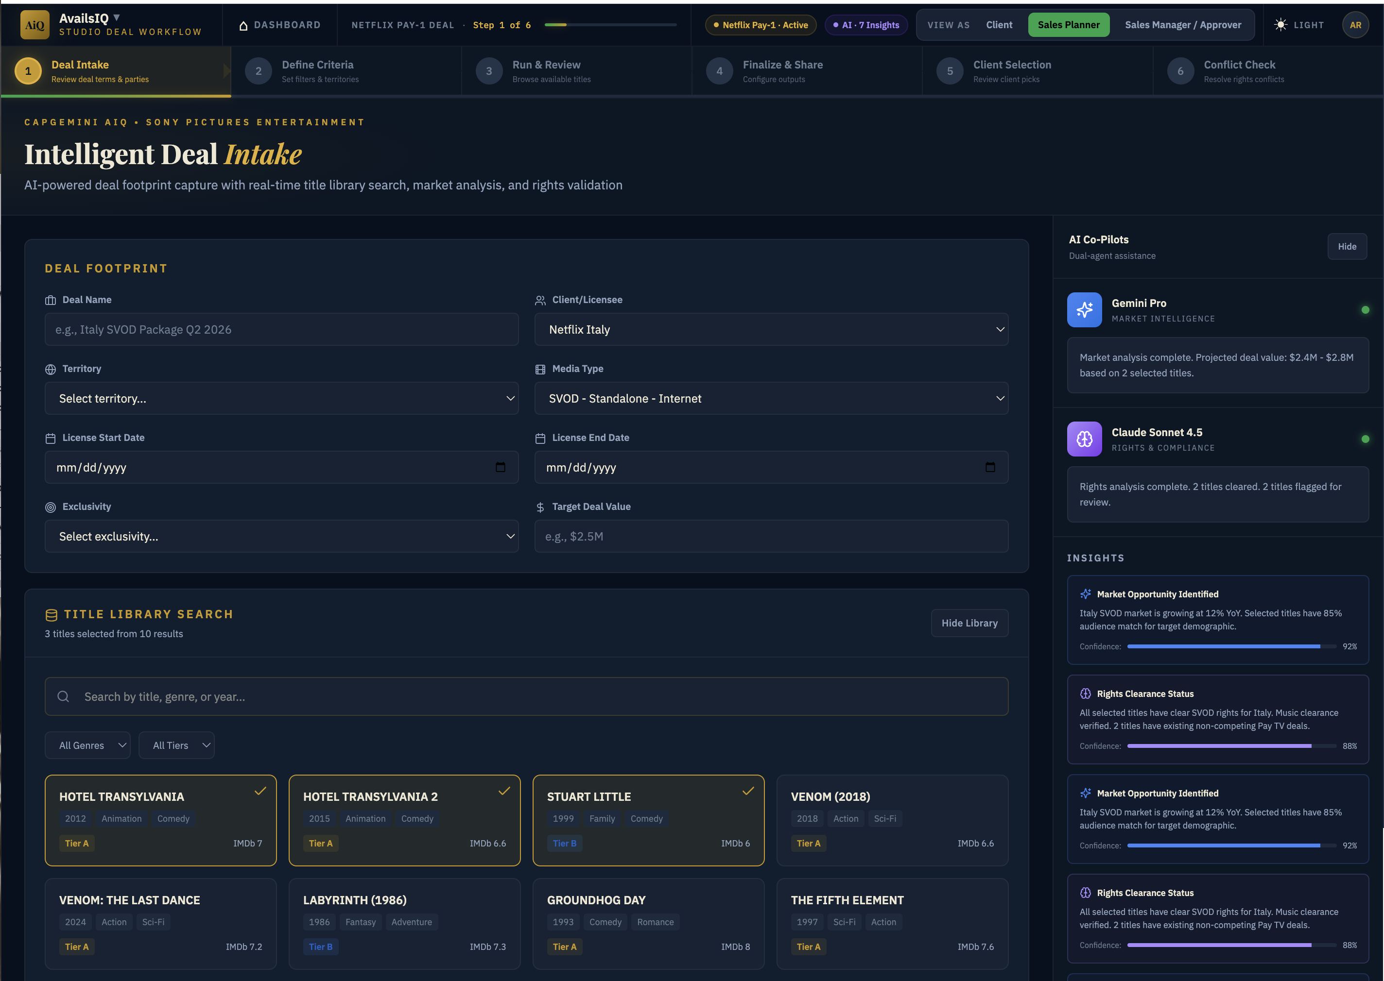Select the Labyrinth (1986) title card
1384x981 pixels.
pos(404,924)
